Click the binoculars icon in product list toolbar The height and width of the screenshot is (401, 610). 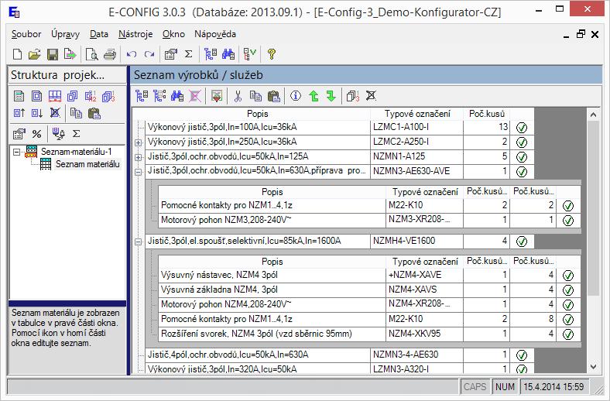point(177,96)
